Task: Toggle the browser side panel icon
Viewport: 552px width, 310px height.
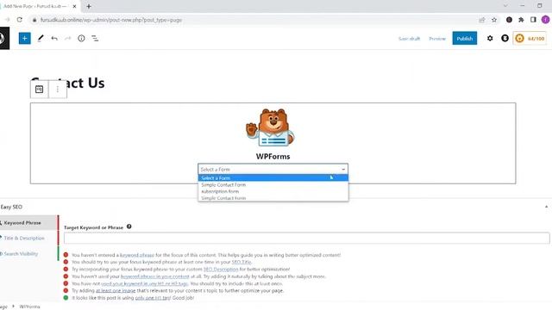Action: 533,20
